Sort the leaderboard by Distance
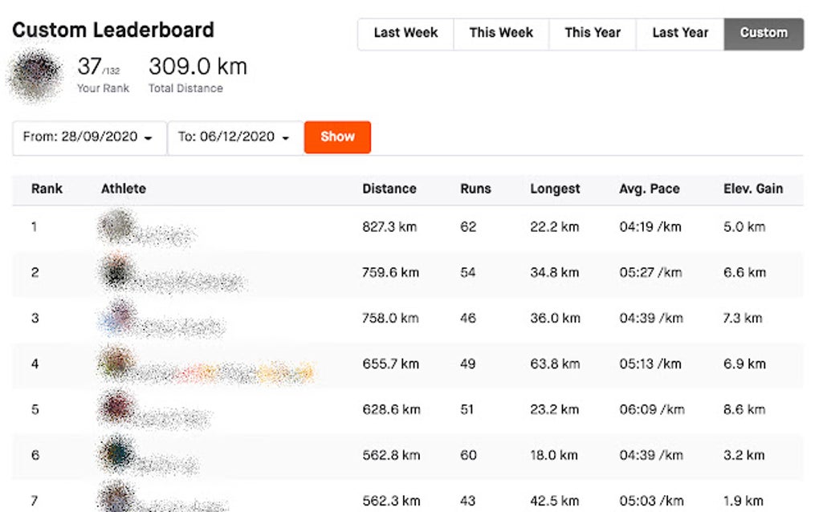Image resolution: width=819 pixels, height=512 pixels. point(389,189)
